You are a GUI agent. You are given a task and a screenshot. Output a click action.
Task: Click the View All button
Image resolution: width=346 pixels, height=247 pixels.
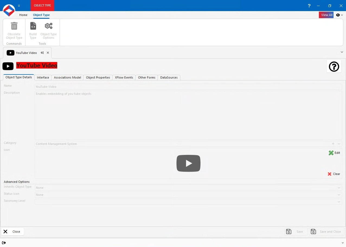point(326,15)
